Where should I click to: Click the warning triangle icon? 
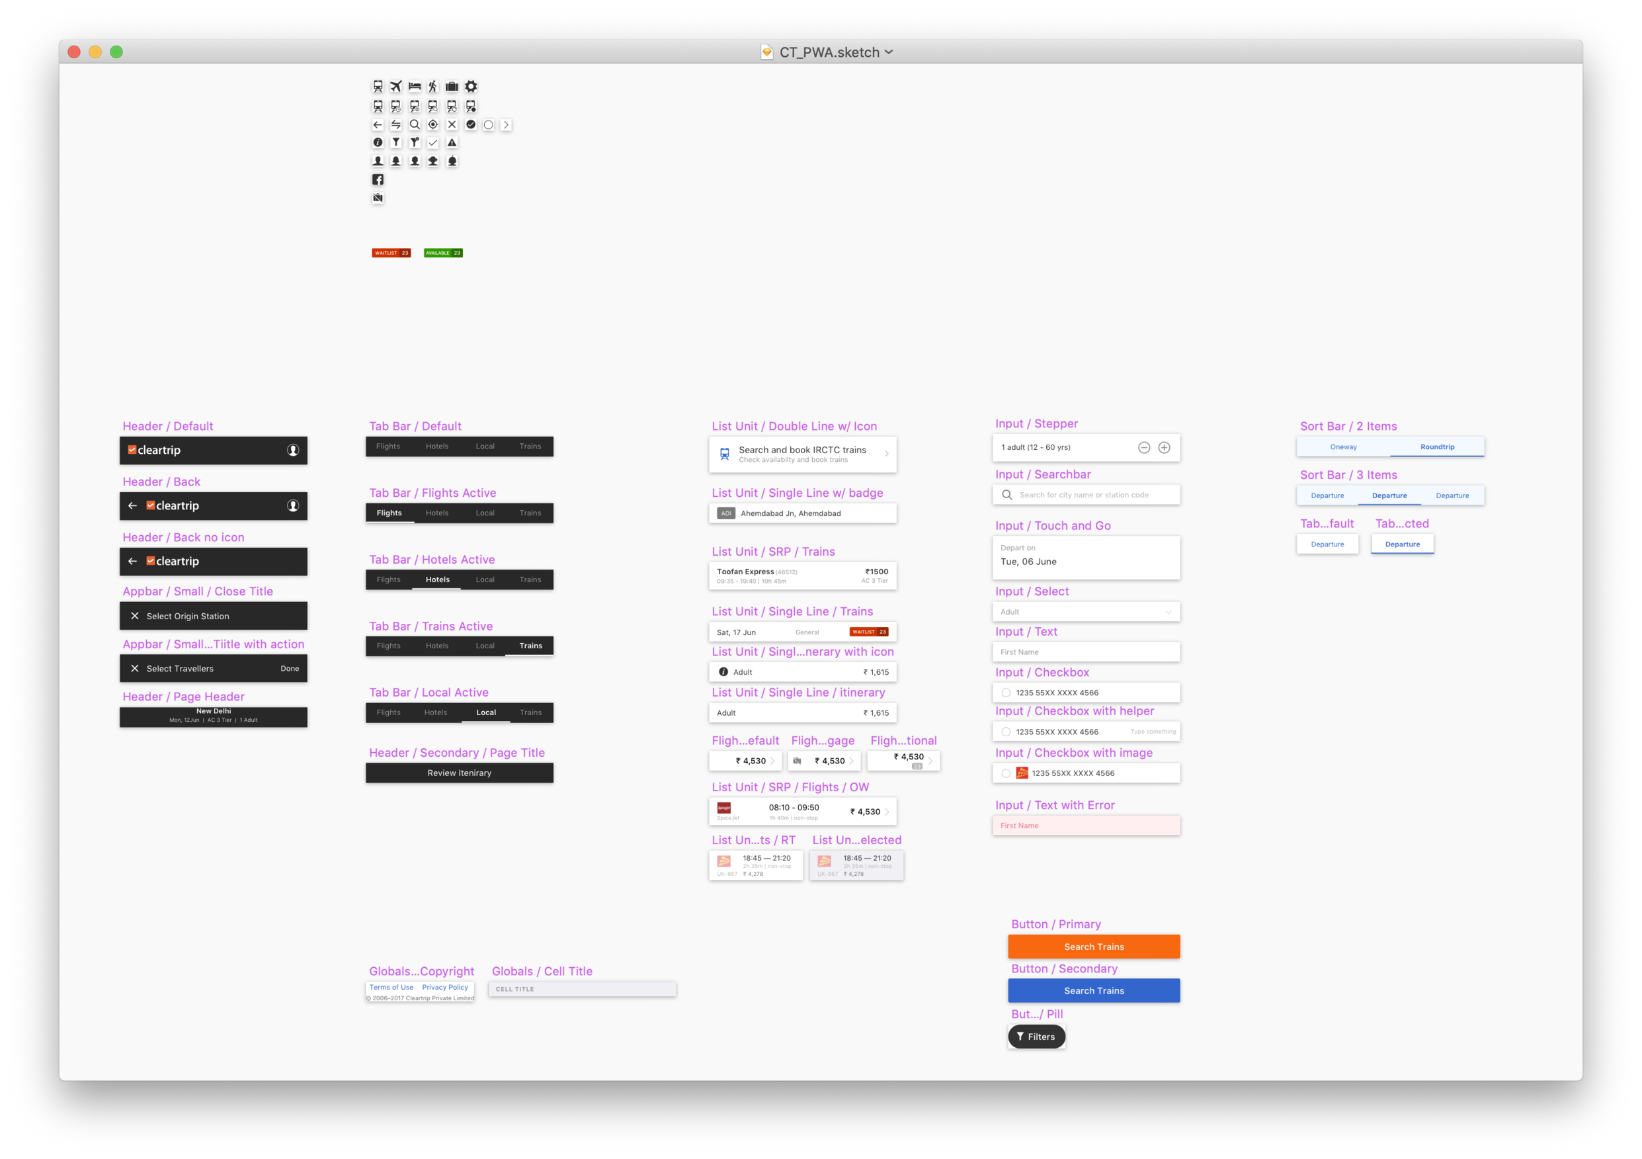tap(452, 142)
